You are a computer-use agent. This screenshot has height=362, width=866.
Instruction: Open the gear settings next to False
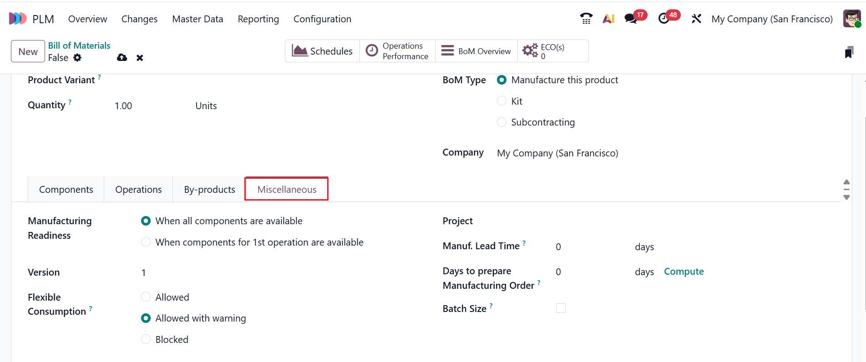pos(77,58)
